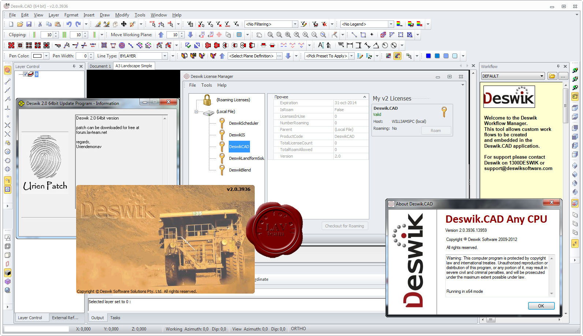Switch to the External Ref tab
Image resolution: width=583 pixels, height=336 pixels.
[65, 318]
